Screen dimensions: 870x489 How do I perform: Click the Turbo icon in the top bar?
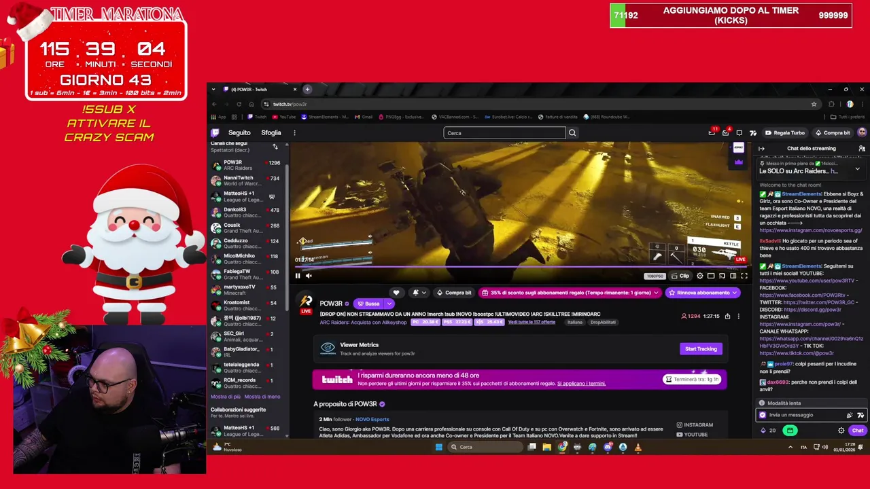(752, 133)
